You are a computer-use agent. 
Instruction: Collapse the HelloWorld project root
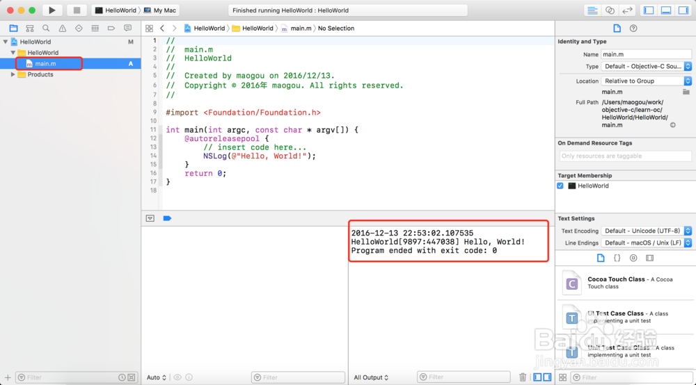6,42
